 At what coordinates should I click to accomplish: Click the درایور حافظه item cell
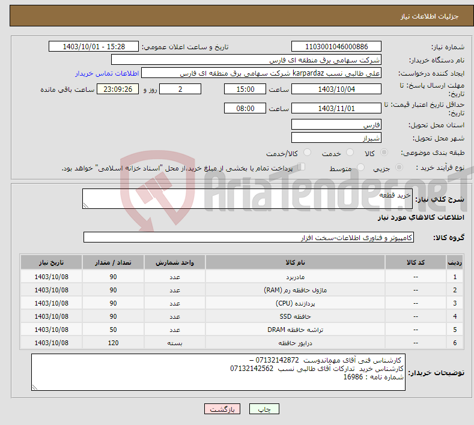(x=295, y=343)
